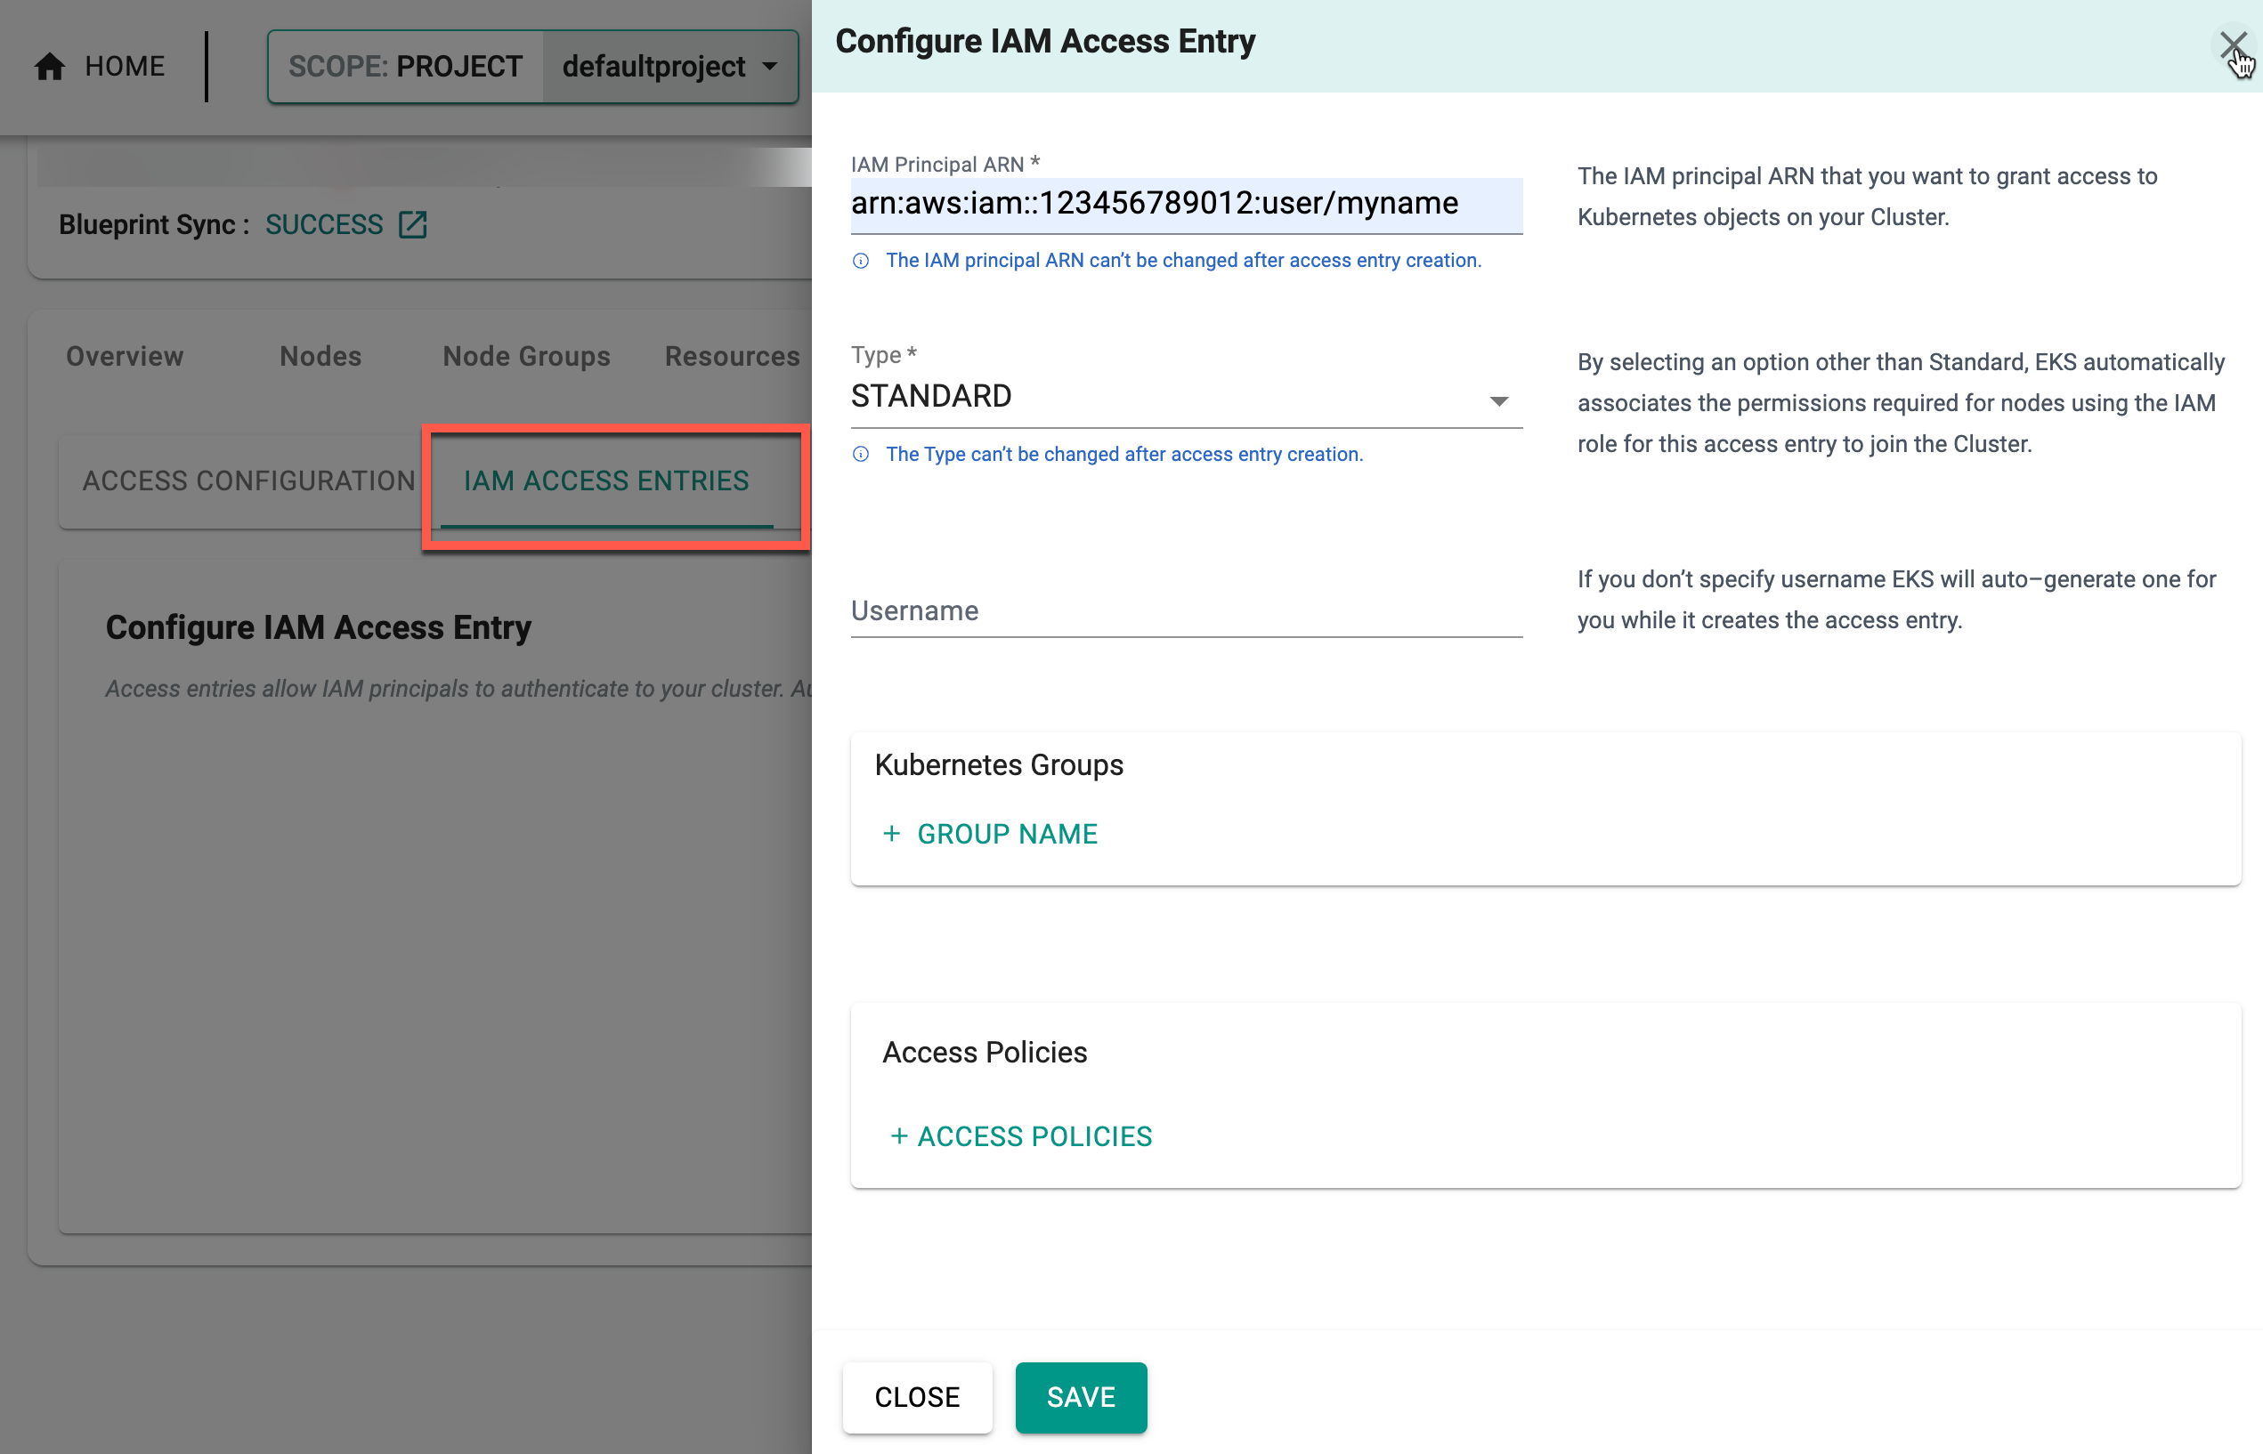Click the SUCCESS blueprint sync link

324,225
